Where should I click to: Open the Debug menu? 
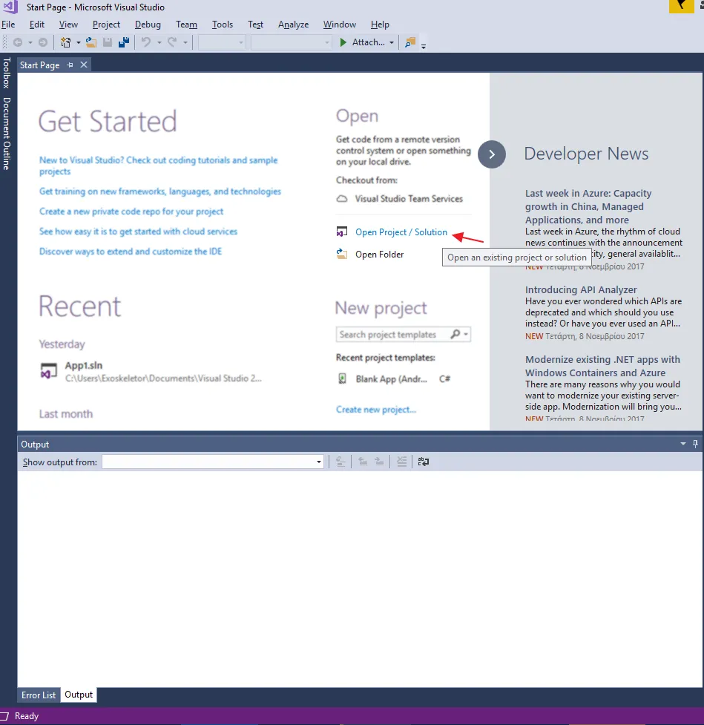click(148, 24)
